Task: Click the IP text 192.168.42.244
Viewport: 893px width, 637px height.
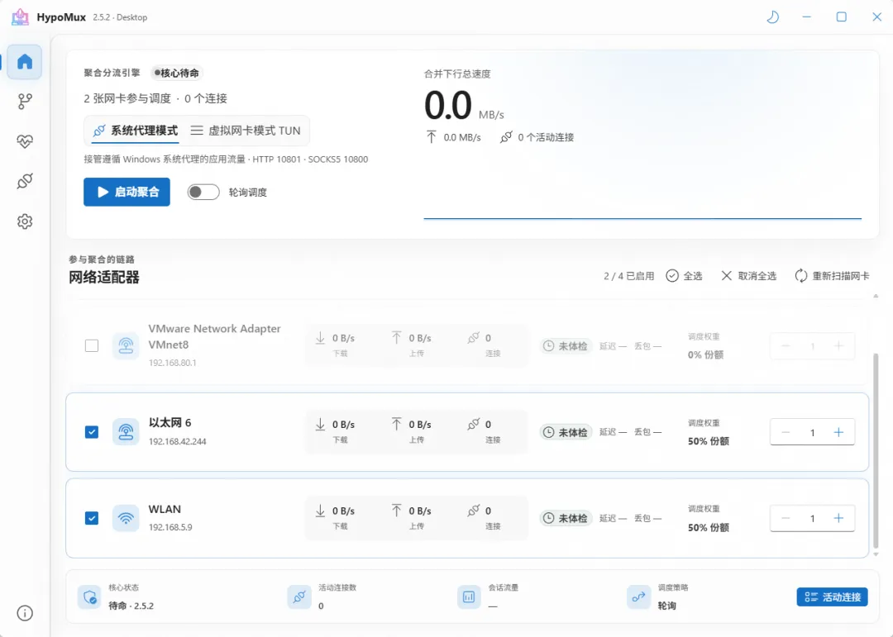Action: click(177, 441)
